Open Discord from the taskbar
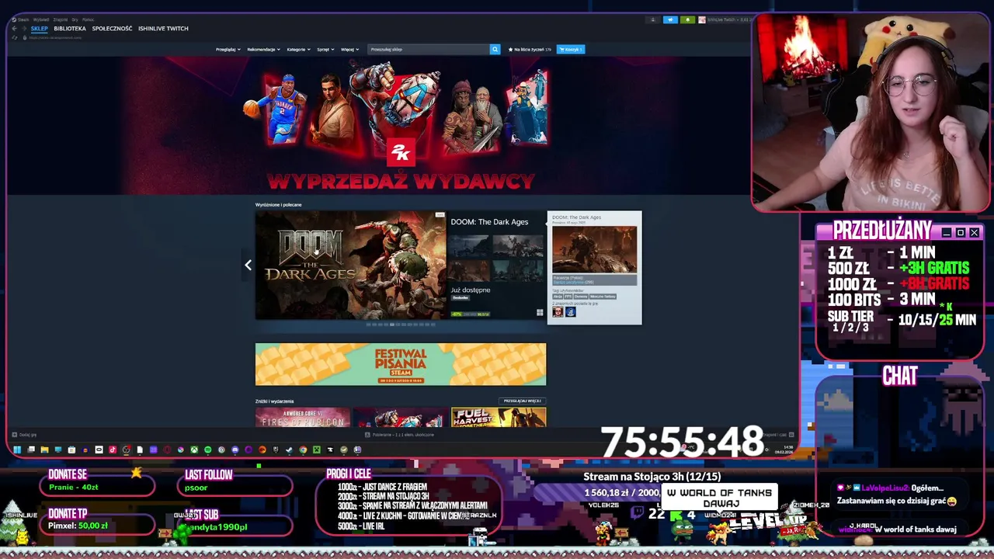The image size is (994, 559). (235, 450)
